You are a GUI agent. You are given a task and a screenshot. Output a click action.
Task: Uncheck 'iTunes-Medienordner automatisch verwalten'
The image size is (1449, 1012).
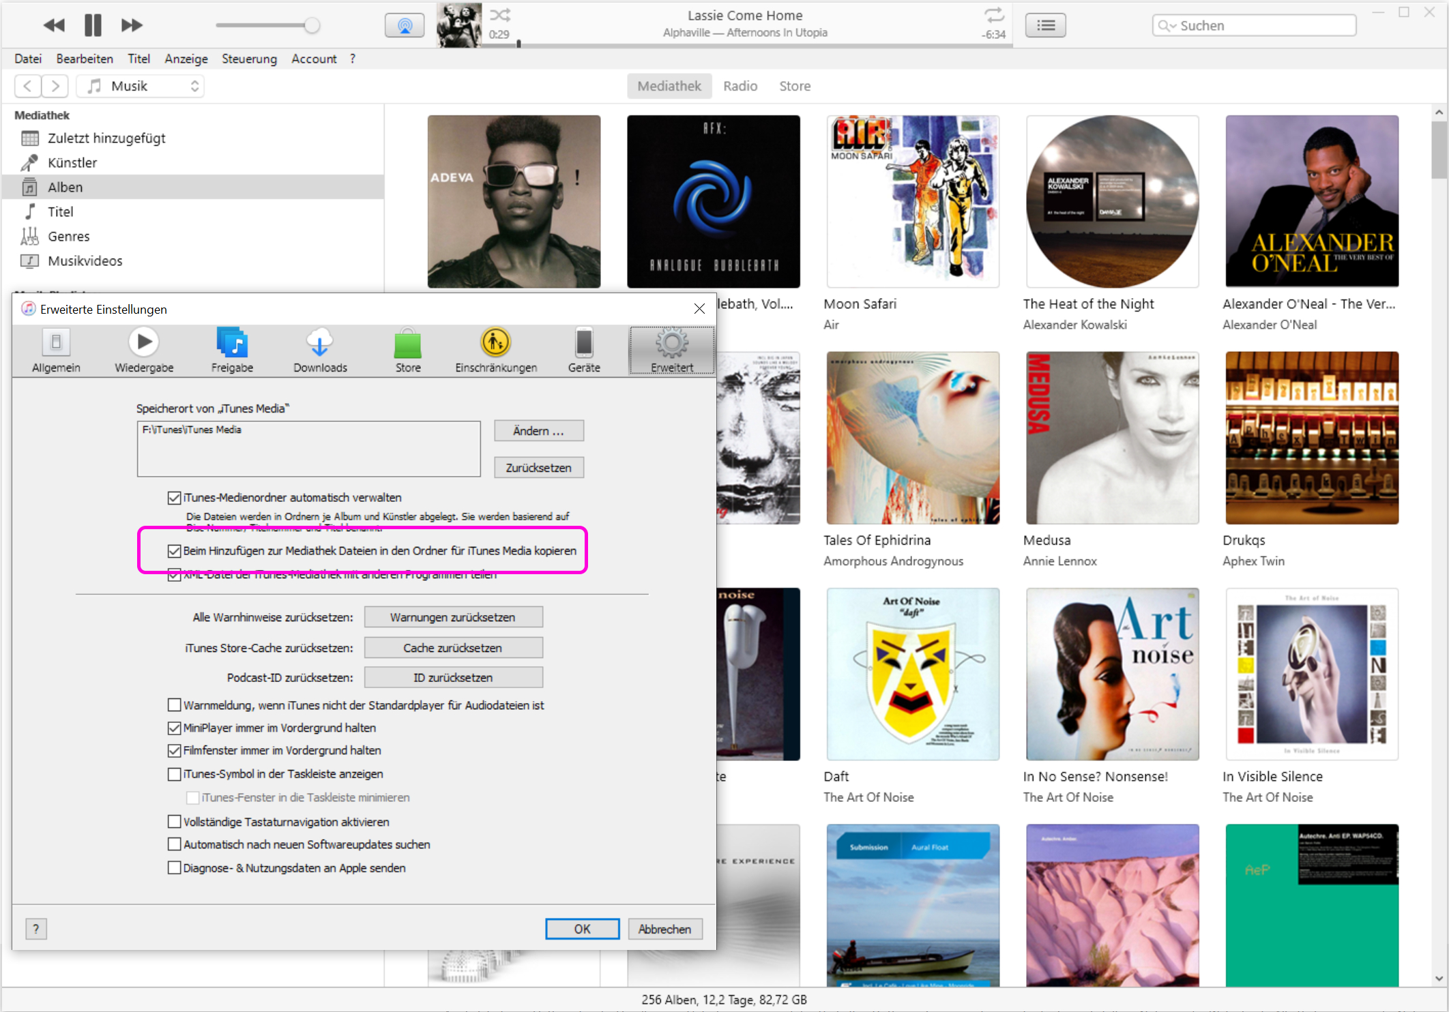(x=175, y=498)
